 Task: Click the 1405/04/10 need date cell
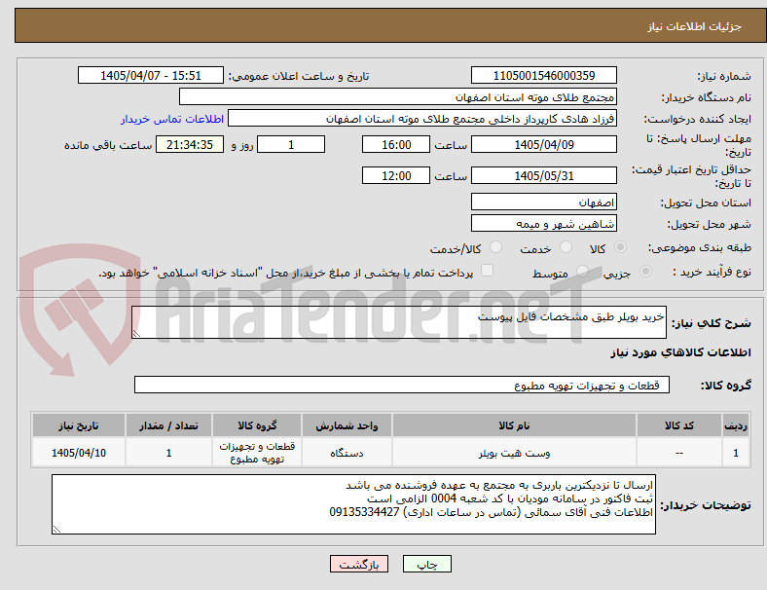[x=79, y=453]
